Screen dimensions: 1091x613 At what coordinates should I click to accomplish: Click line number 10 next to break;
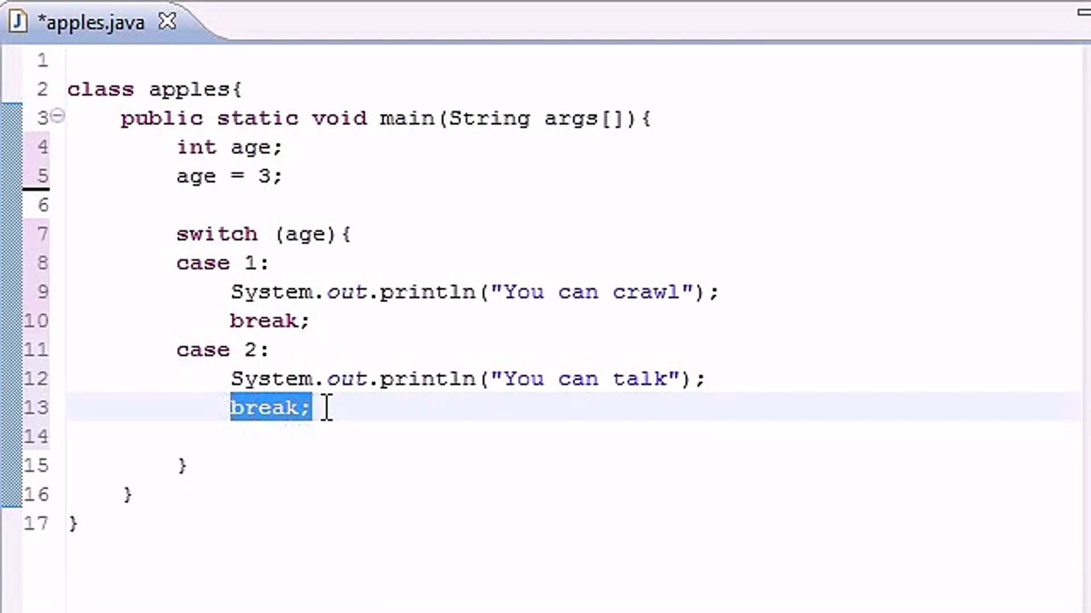[x=36, y=321]
